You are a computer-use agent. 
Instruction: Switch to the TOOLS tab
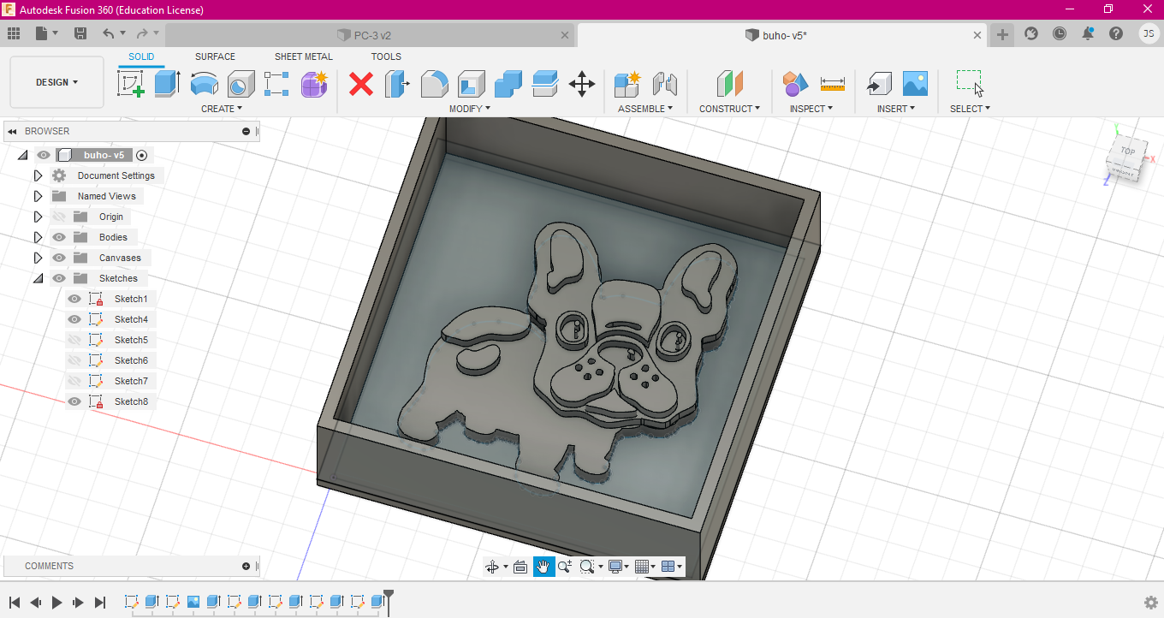coord(386,56)
